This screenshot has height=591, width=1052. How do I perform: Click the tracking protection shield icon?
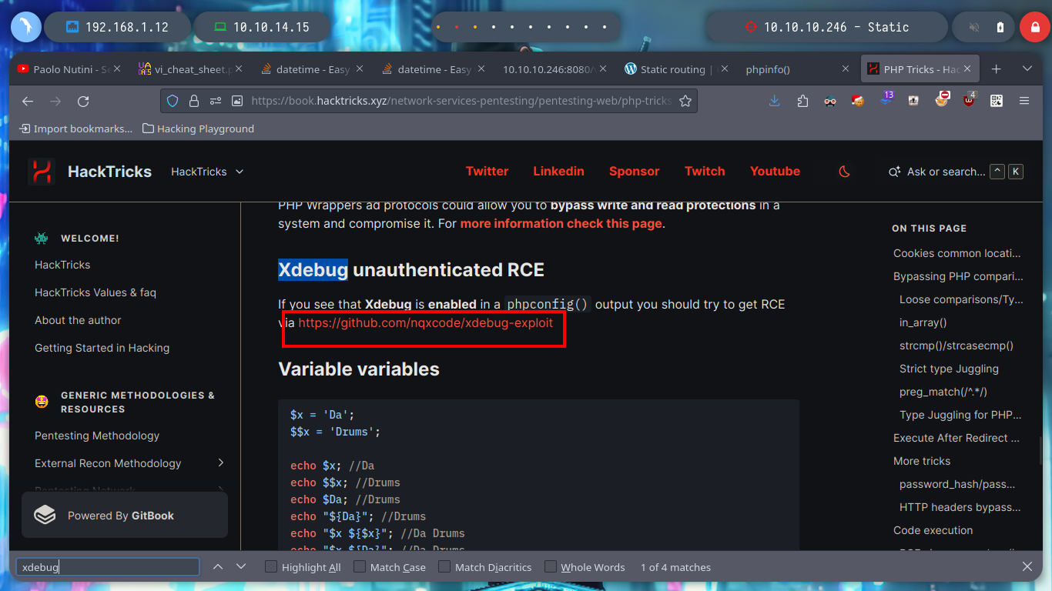click(173, 101)
